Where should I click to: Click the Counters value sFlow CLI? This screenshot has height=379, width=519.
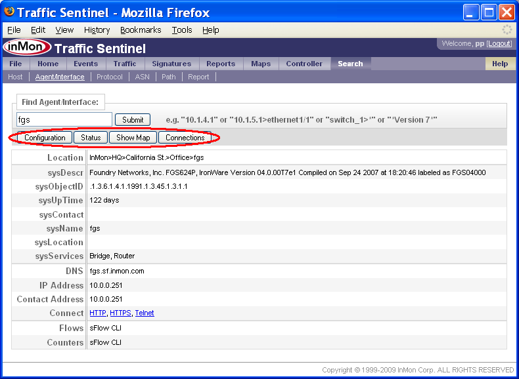pyautogui.click(x=106, y=342)
